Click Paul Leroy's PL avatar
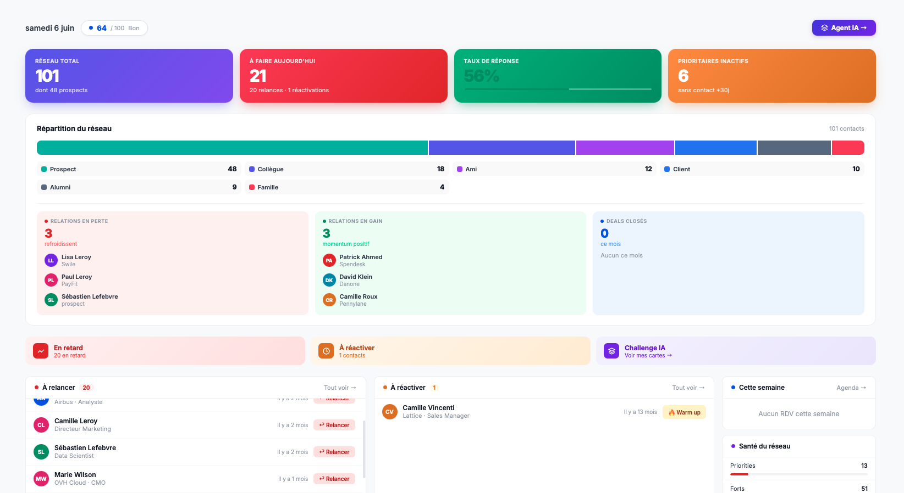The image size is (904, 493). pyautogui.click(x=51, y=280)
